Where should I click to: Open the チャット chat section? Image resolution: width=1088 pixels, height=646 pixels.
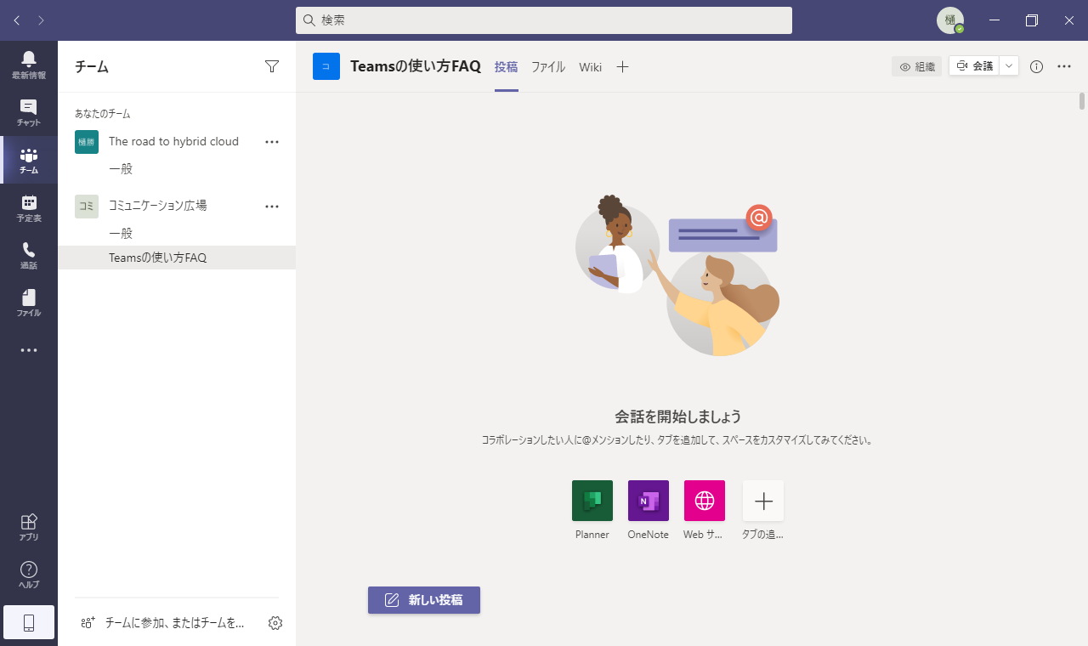(x=29, y=112)
